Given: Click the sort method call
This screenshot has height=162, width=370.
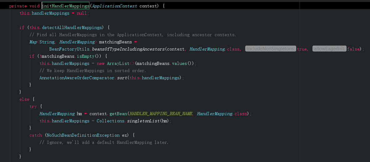Looking at the screenshot, I should pos(122,78).
